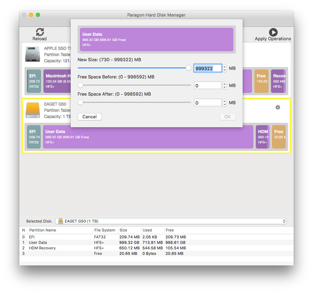Viewport: 313px width, 293px height.
Task: Click the File System column header
Action: point(105,230)
